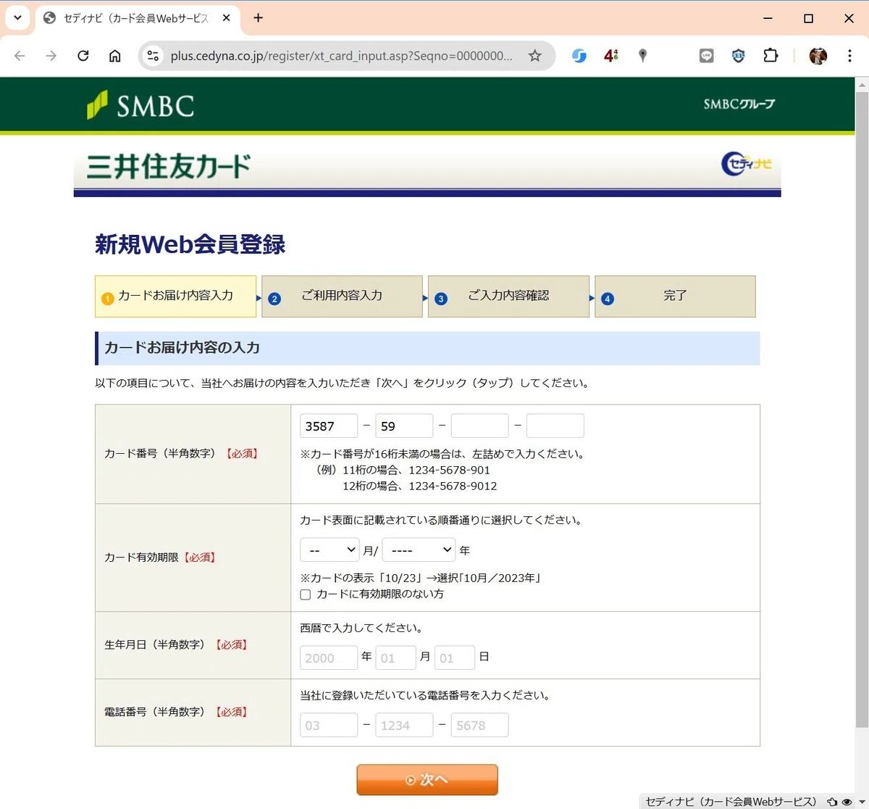Click the orange 次へ button
Image resolution: width=869 pixels, height=809 pixels.
click(x=427, y=780)
